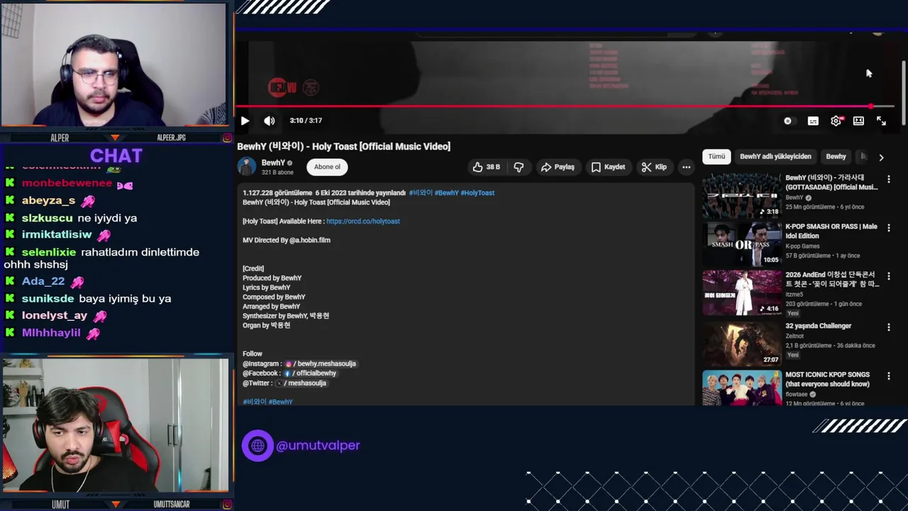Open the Twitter meshasoulja link
The height and width of the screenshot is (511, 908).
(x=301, y=383)
